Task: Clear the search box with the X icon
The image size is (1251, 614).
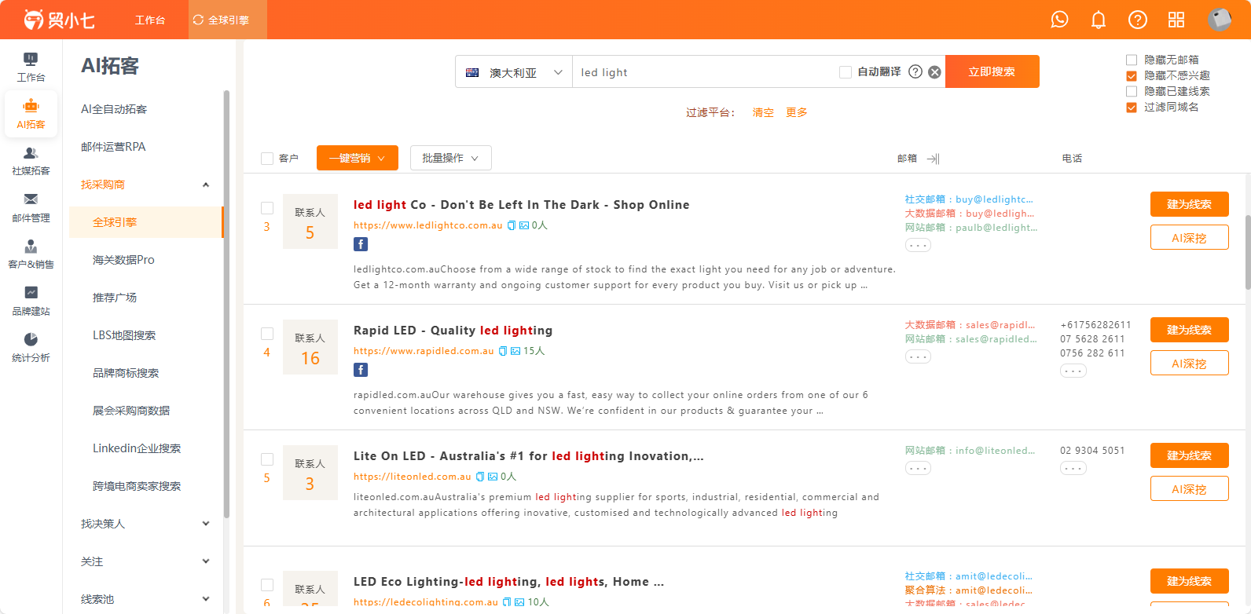Action: [x=934, y=72]
